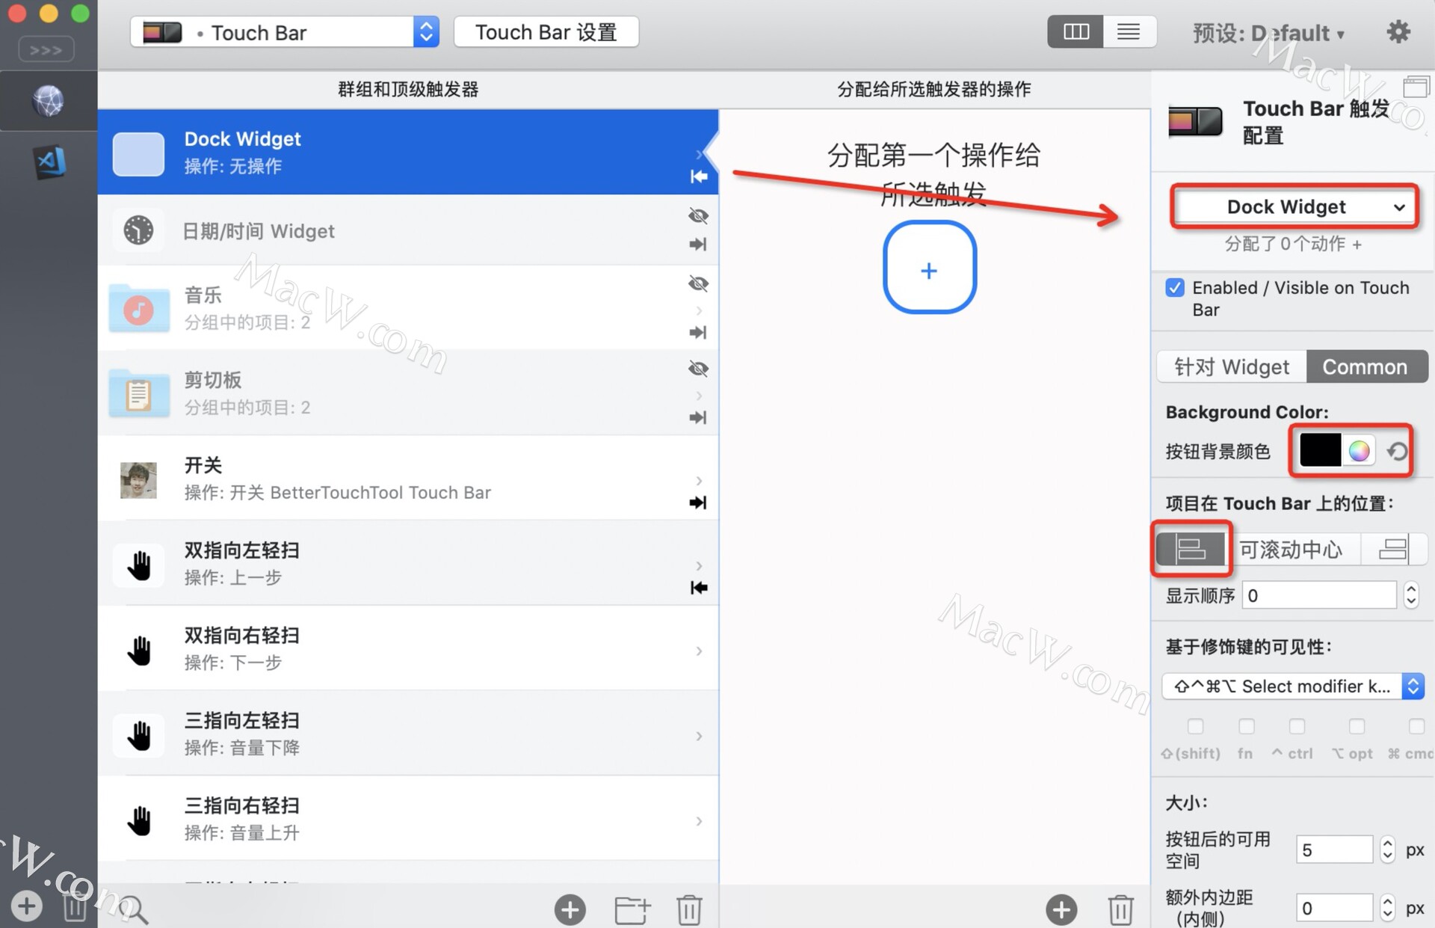Click the settings gear icon
The width and height of the screenshot is (1435, 928).
1398,32
